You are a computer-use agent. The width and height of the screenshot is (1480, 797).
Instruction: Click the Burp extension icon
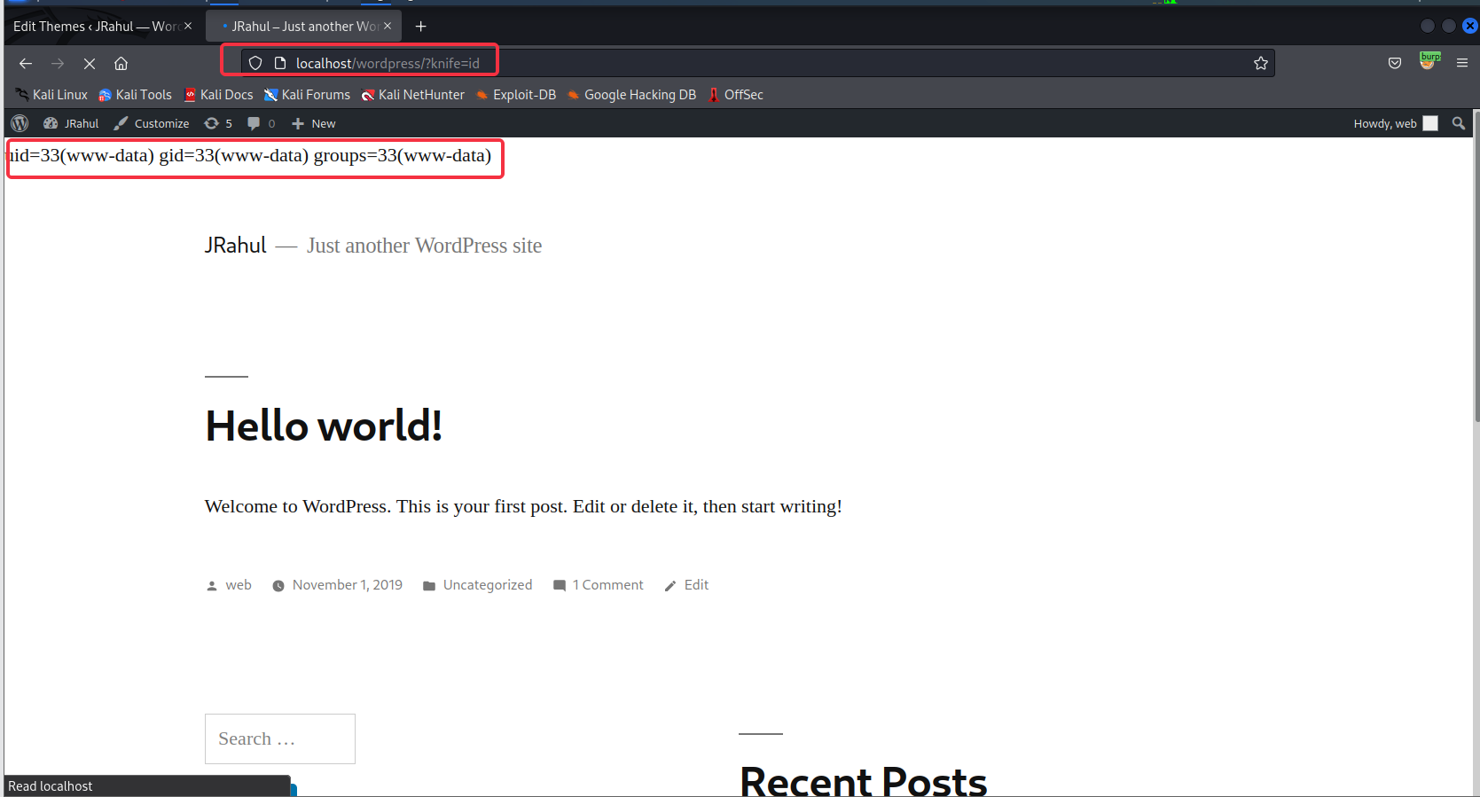click(1429, 61)
